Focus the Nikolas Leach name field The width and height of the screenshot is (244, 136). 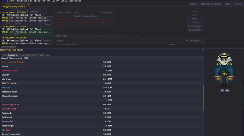pos(81,12)
